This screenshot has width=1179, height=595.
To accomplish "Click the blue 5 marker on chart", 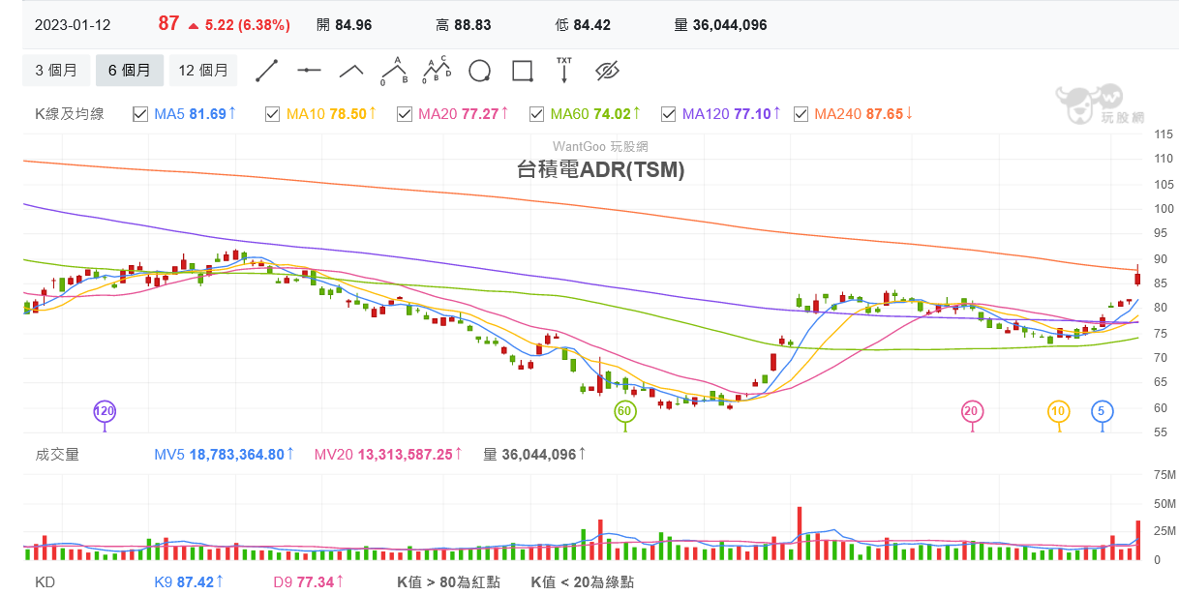I will (x=1101, y=411).
